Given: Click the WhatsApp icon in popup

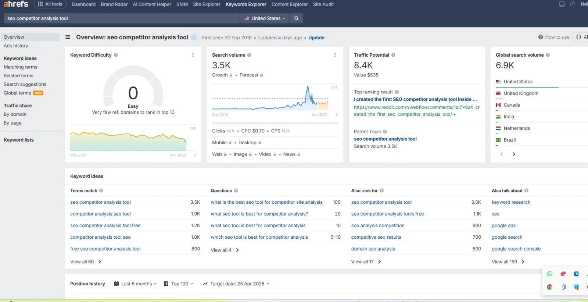Looking at the screenshot, I should (550, 274).
